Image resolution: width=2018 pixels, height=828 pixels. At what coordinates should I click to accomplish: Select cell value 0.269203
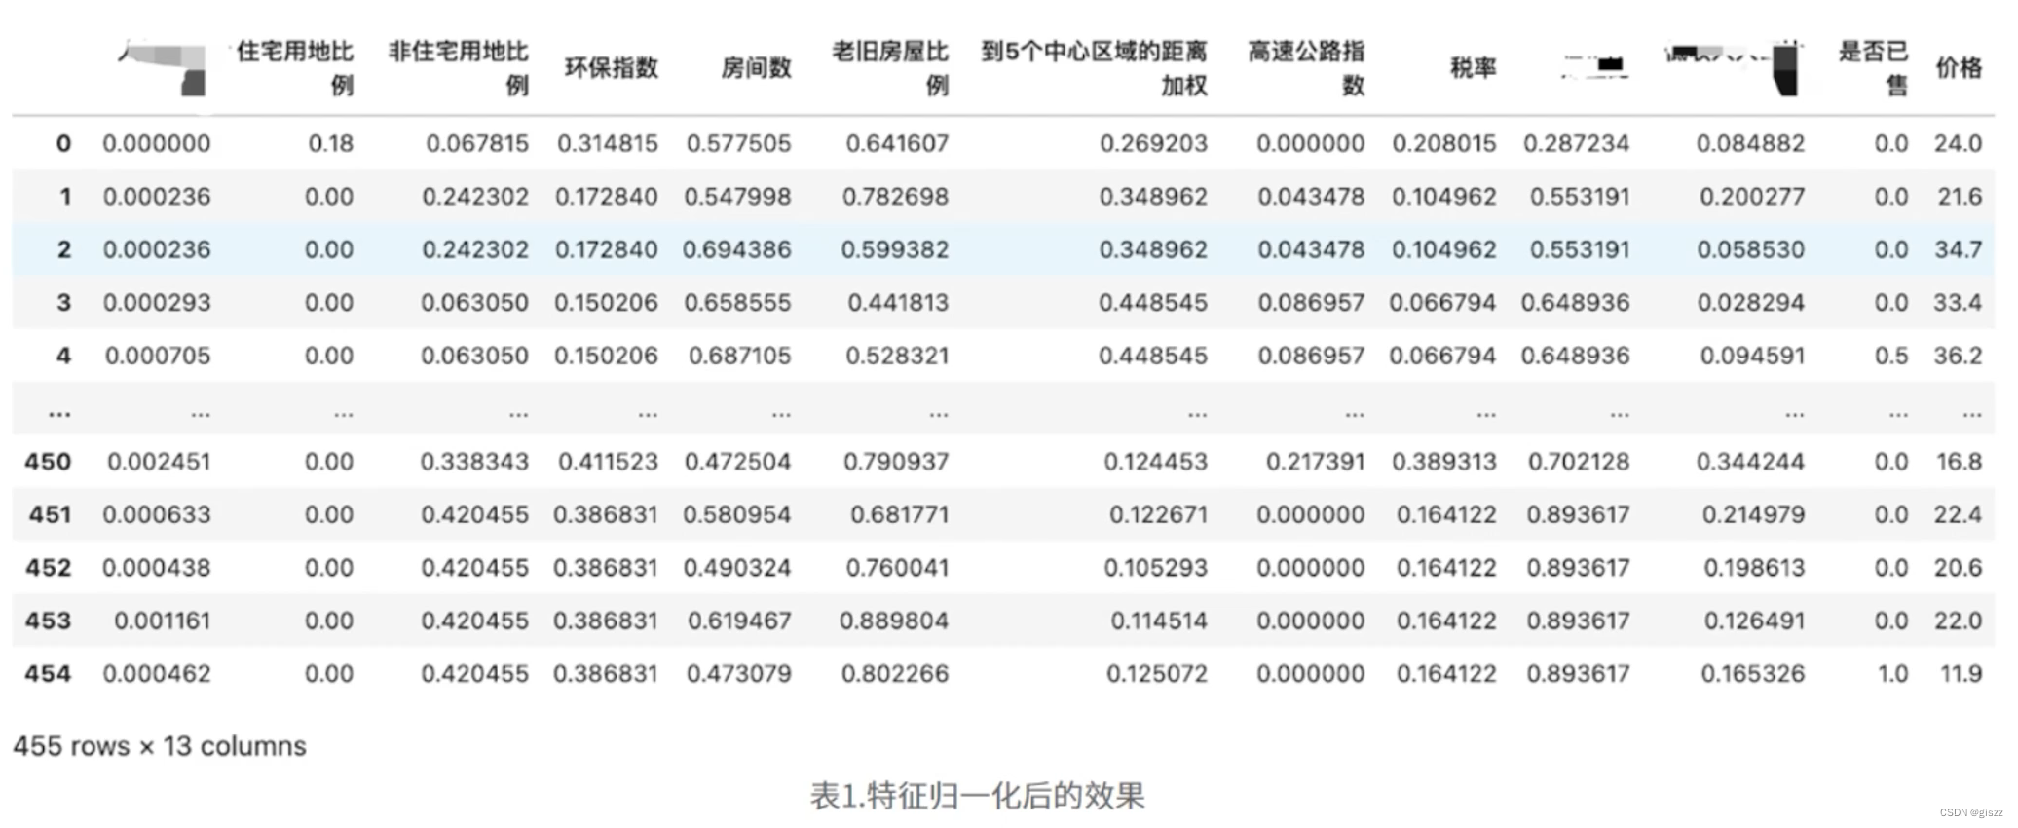click(1153, 144)
